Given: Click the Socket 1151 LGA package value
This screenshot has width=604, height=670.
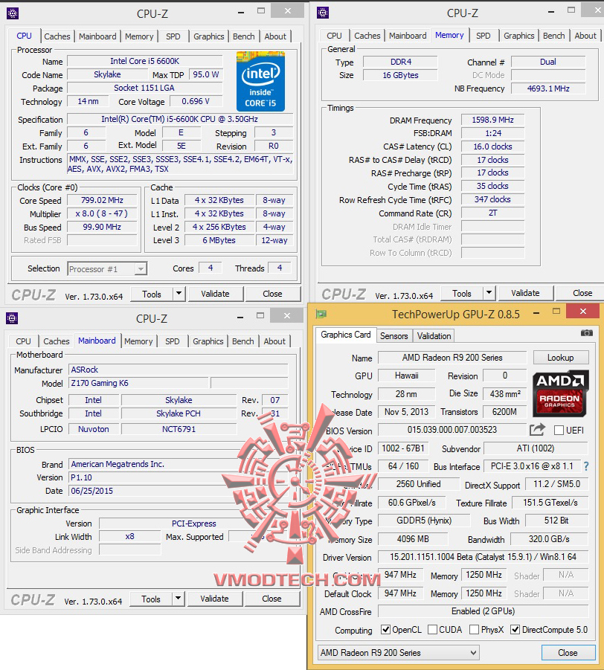Looking at the screenshot, I should pos(144,88).
